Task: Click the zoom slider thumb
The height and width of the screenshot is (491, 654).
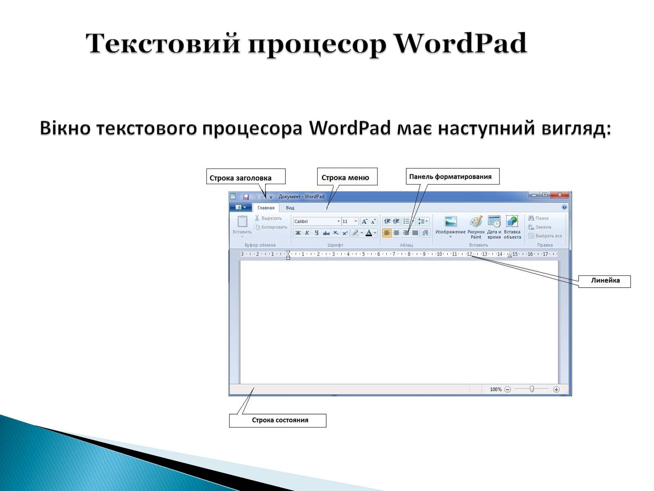Action: coord(532,389)
